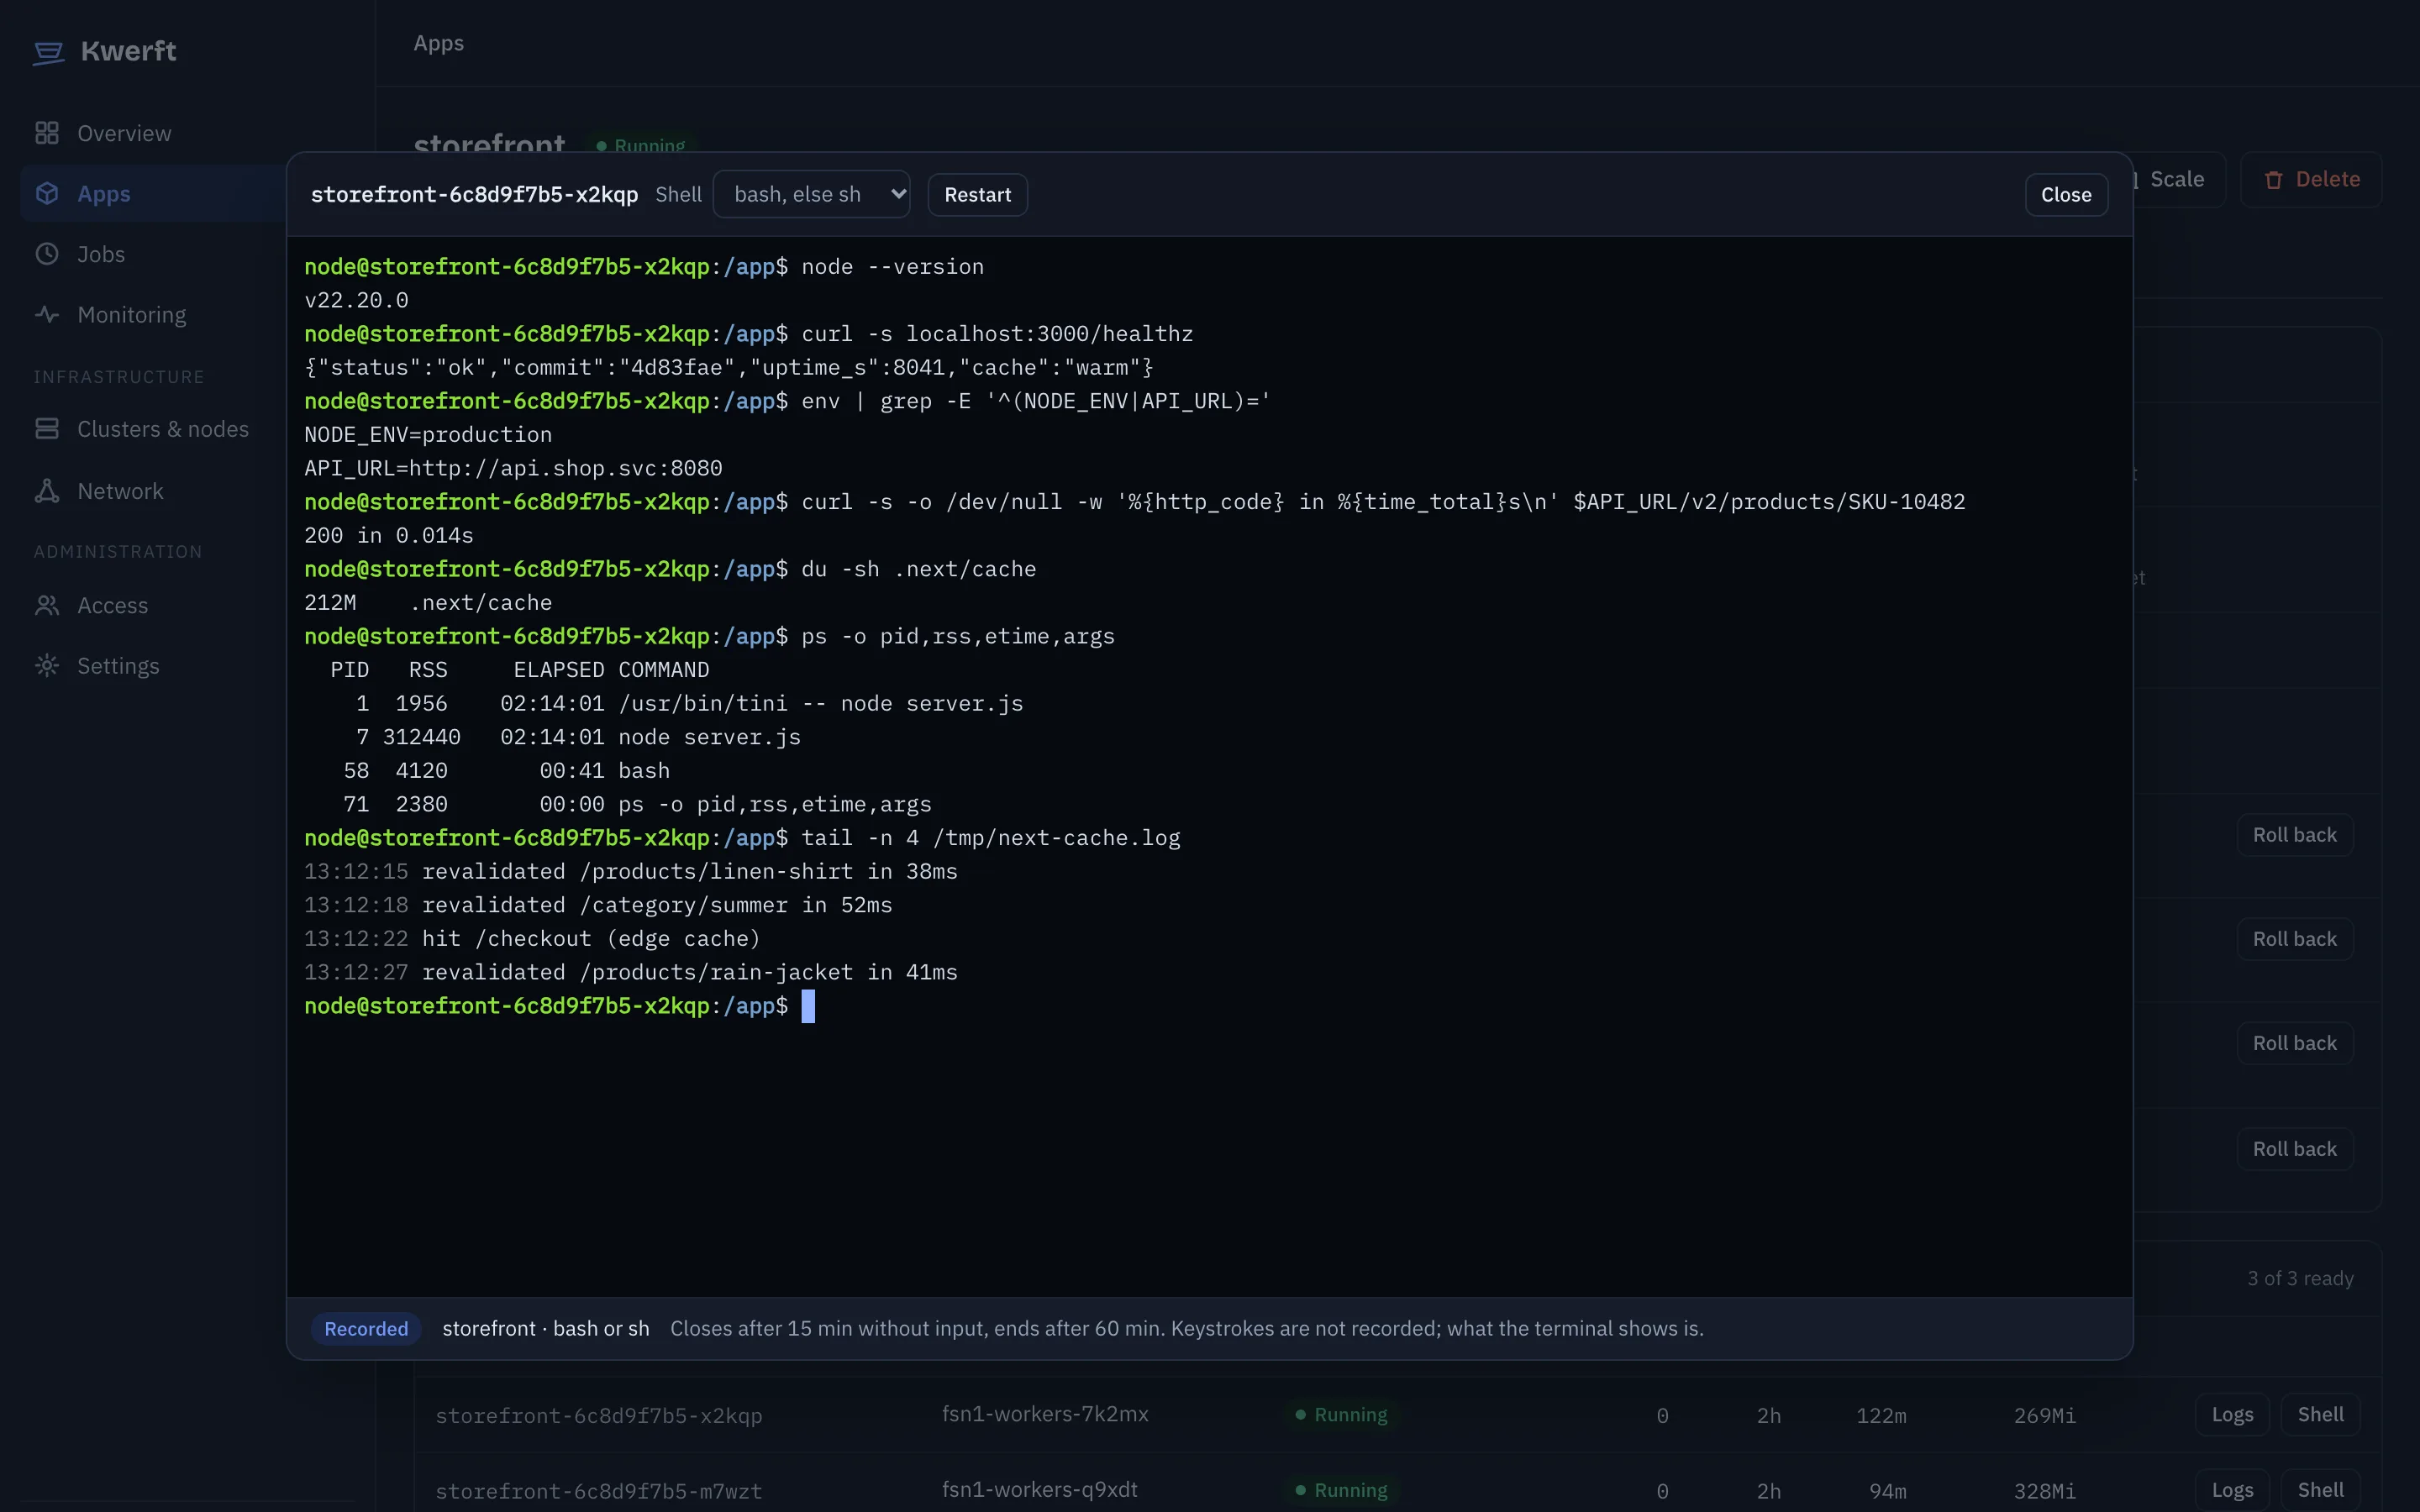The height and width of the screenshot is (1512, 2420).
Task: Open the Settings gear icon
Action: 47,666
